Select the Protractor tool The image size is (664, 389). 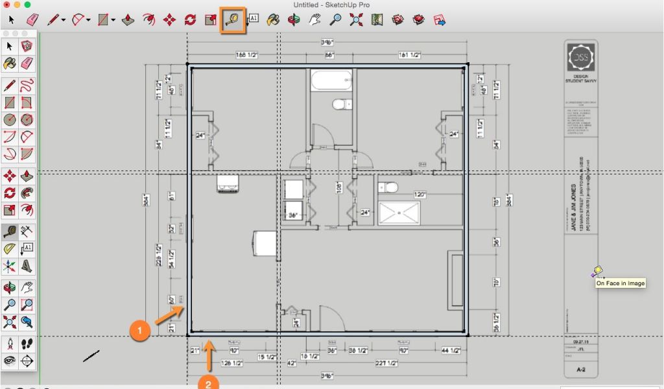(x=10, y=249)
